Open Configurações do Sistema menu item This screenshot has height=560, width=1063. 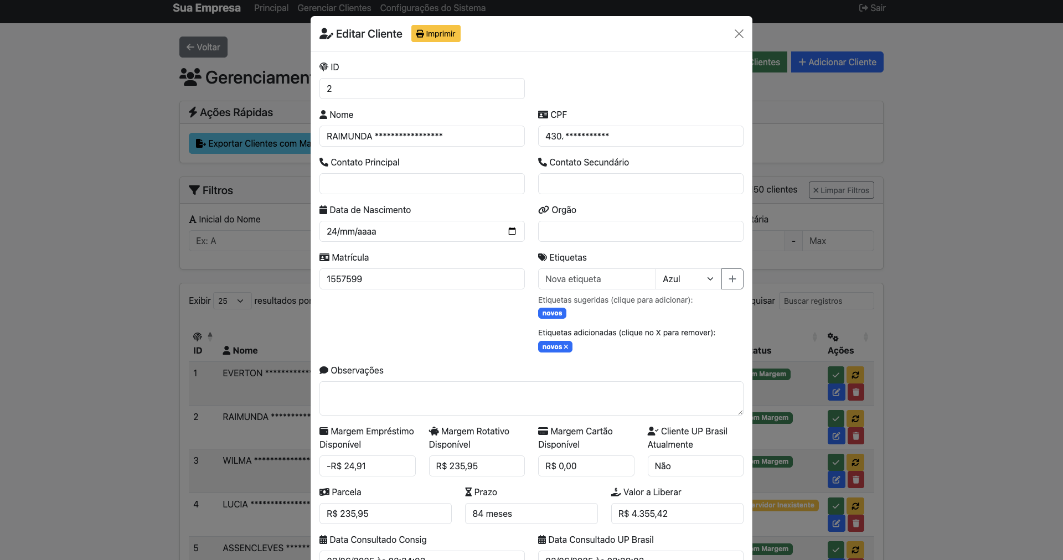[432, 8]
